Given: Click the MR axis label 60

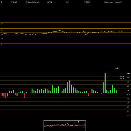Looking at the screenshot, I should click(x=128, y=82).
